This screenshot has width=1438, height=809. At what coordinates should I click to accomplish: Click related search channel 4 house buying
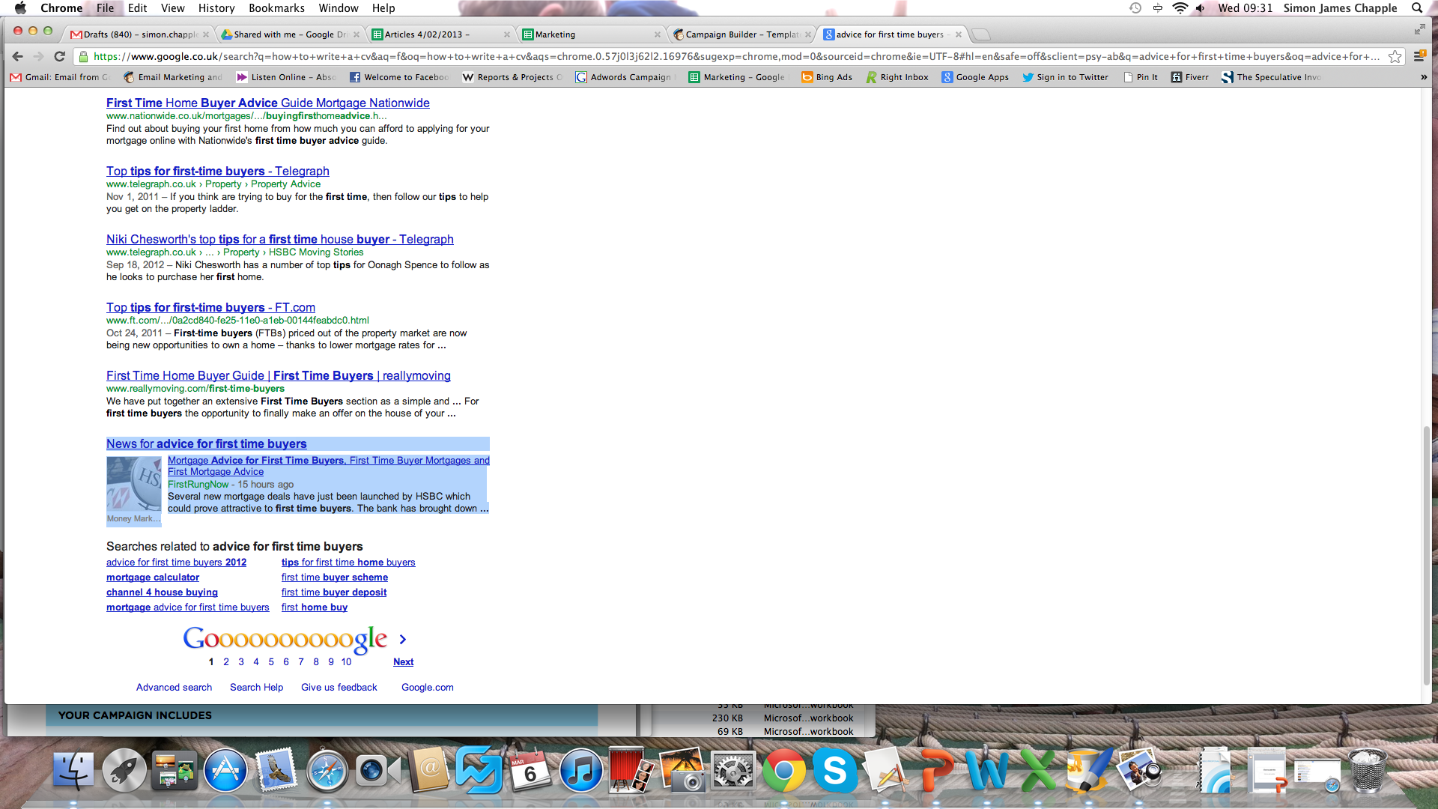162,592
